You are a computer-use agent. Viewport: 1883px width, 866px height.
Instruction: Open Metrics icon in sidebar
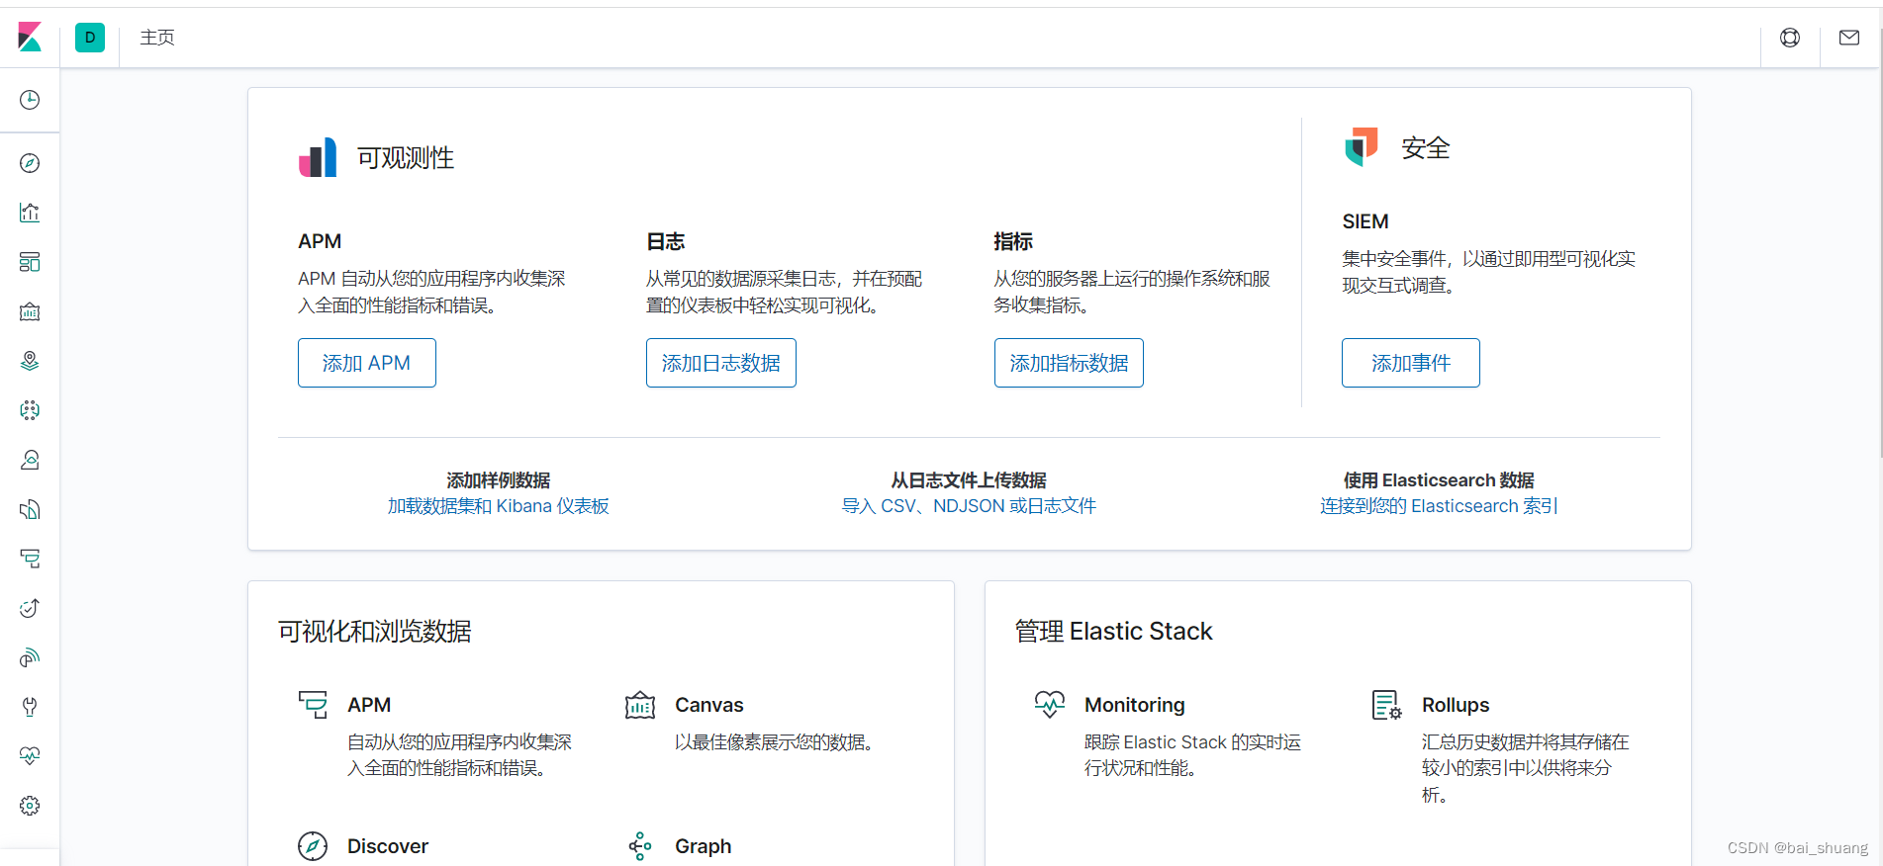[x=30, y=460]
